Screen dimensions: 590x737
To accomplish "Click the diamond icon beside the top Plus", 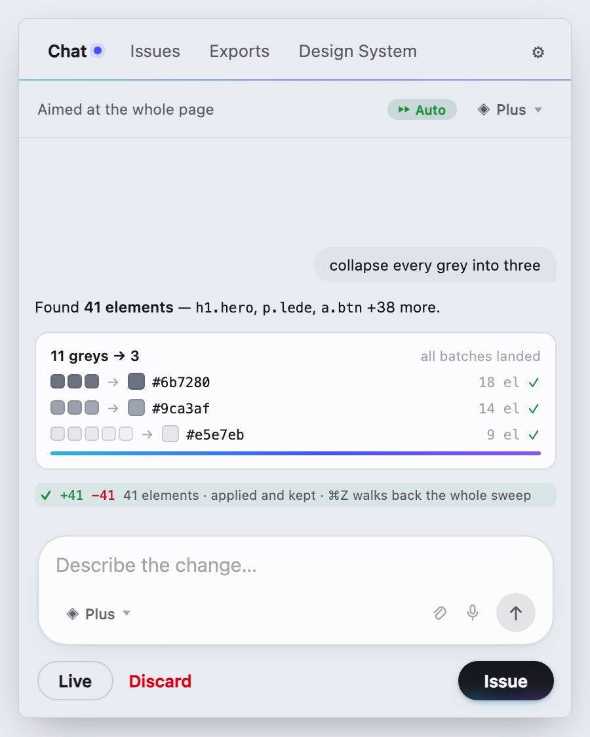I will (484, 109).
